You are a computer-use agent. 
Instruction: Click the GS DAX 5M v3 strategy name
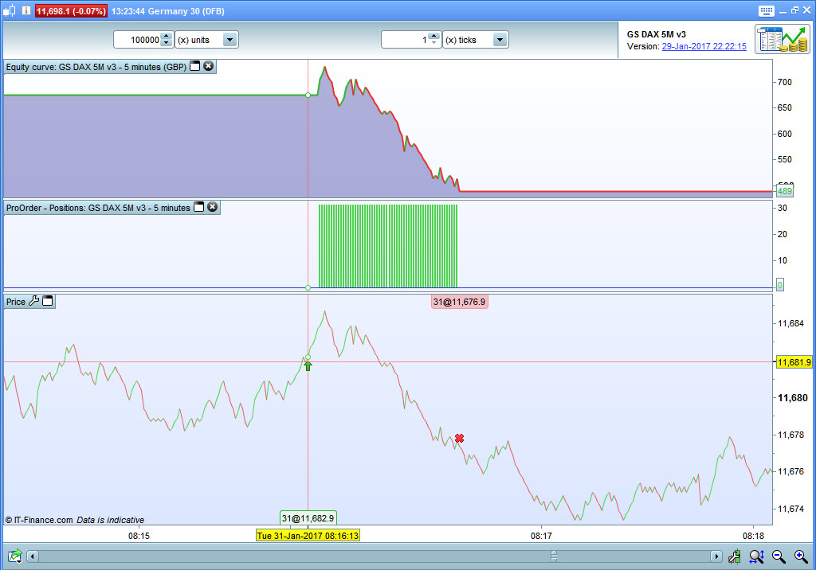click(657, 34)
